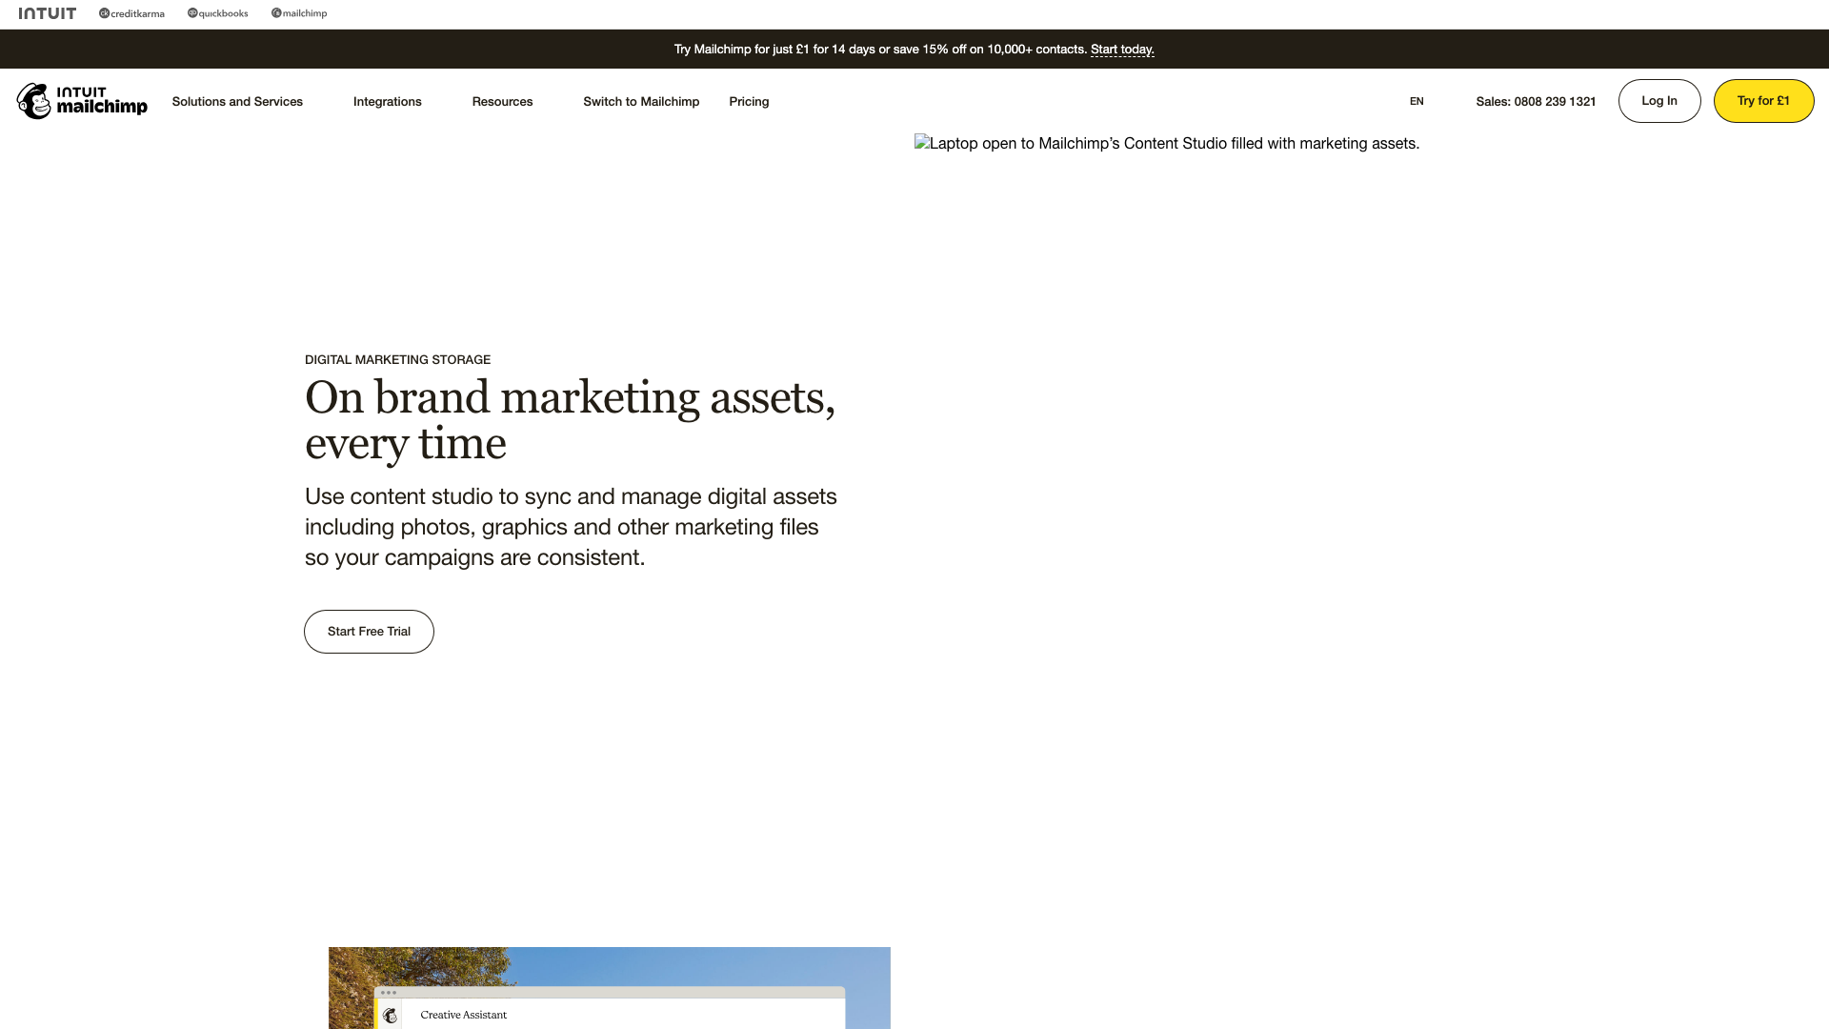The width and height of the screenshot is (1829, 1029).
Task: Click the Intuit logo in the top bar
Action: [48, 13]
